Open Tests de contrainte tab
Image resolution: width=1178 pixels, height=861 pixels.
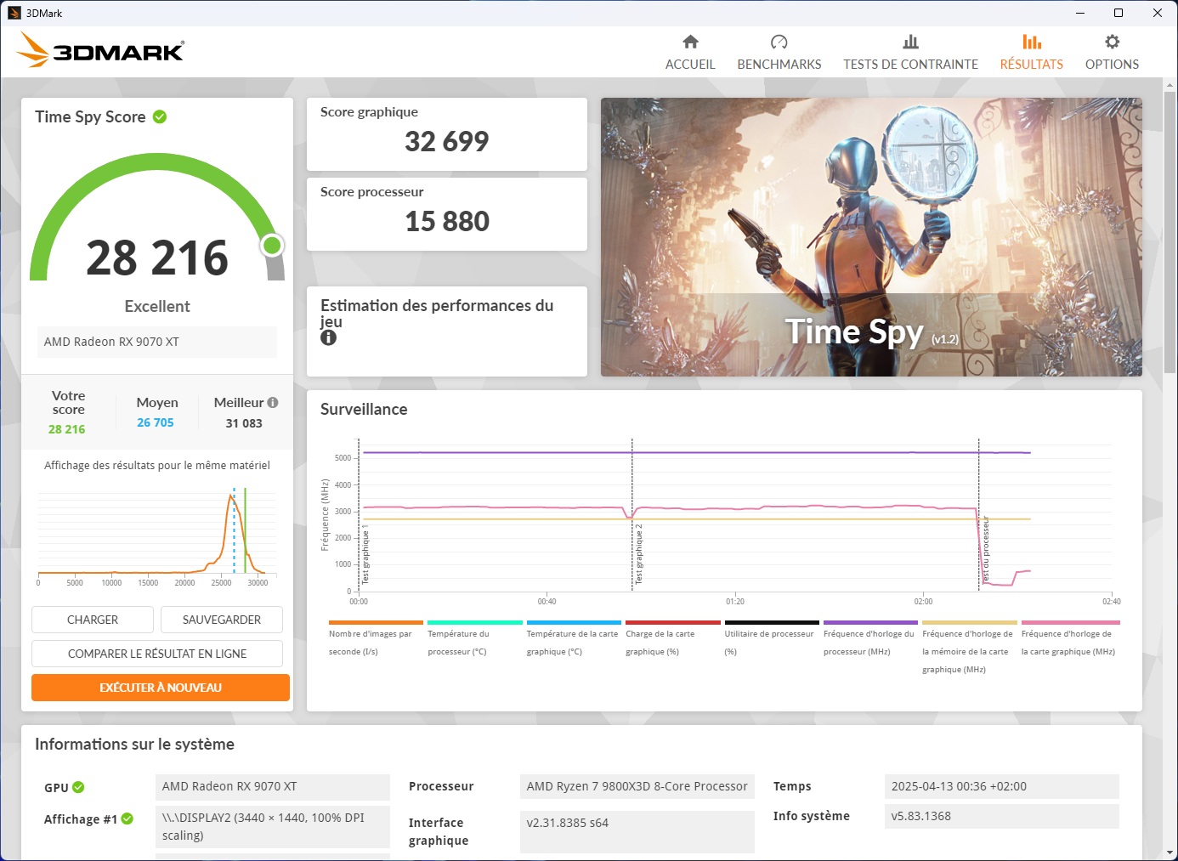tap(910, 52)
